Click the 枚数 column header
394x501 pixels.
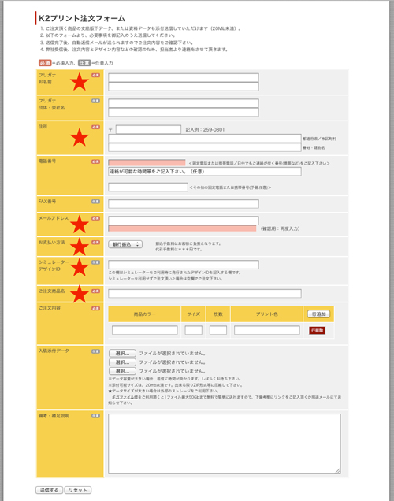point(218,314)
